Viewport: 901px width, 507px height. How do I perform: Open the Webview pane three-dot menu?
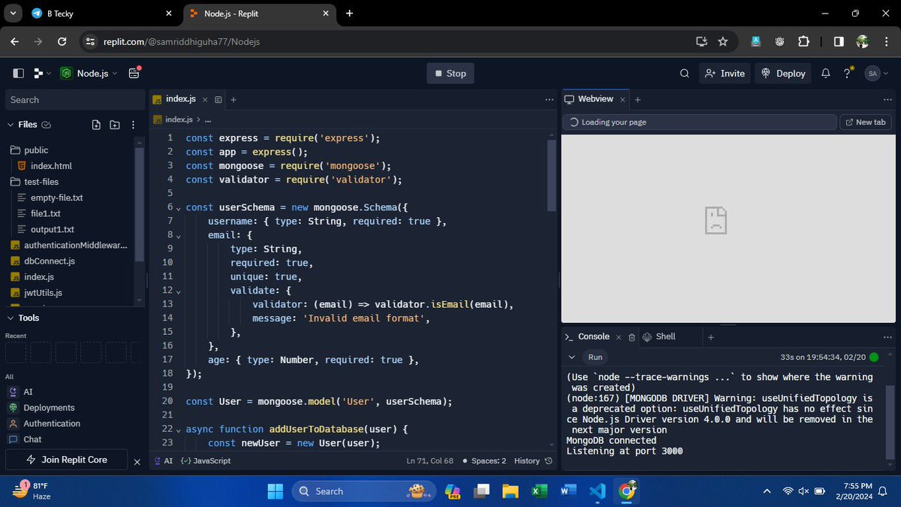(x=887, y=99)
